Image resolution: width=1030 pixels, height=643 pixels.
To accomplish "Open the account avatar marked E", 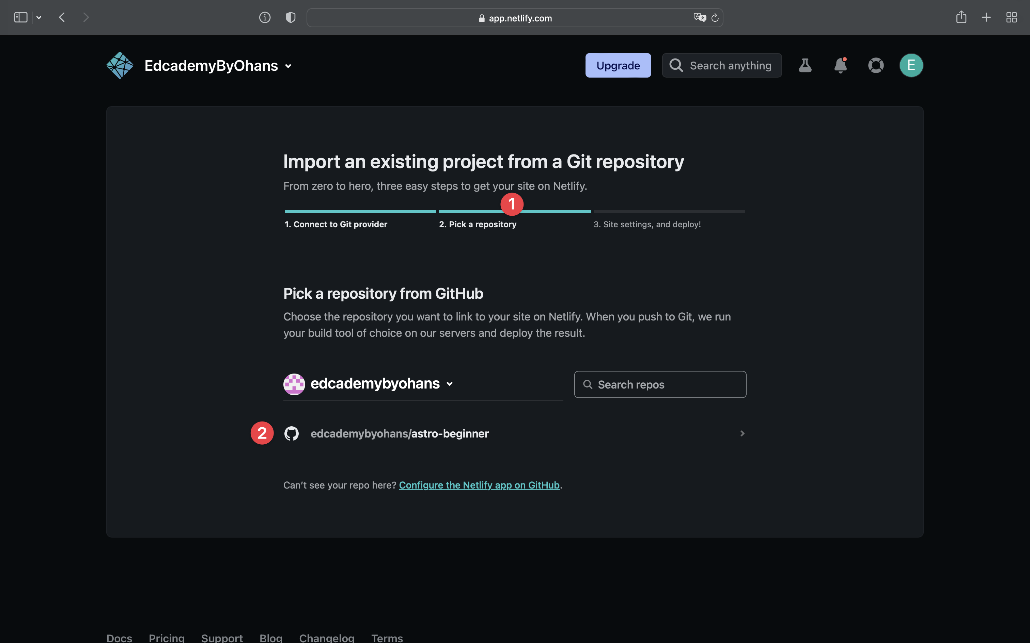I will 910,65.
